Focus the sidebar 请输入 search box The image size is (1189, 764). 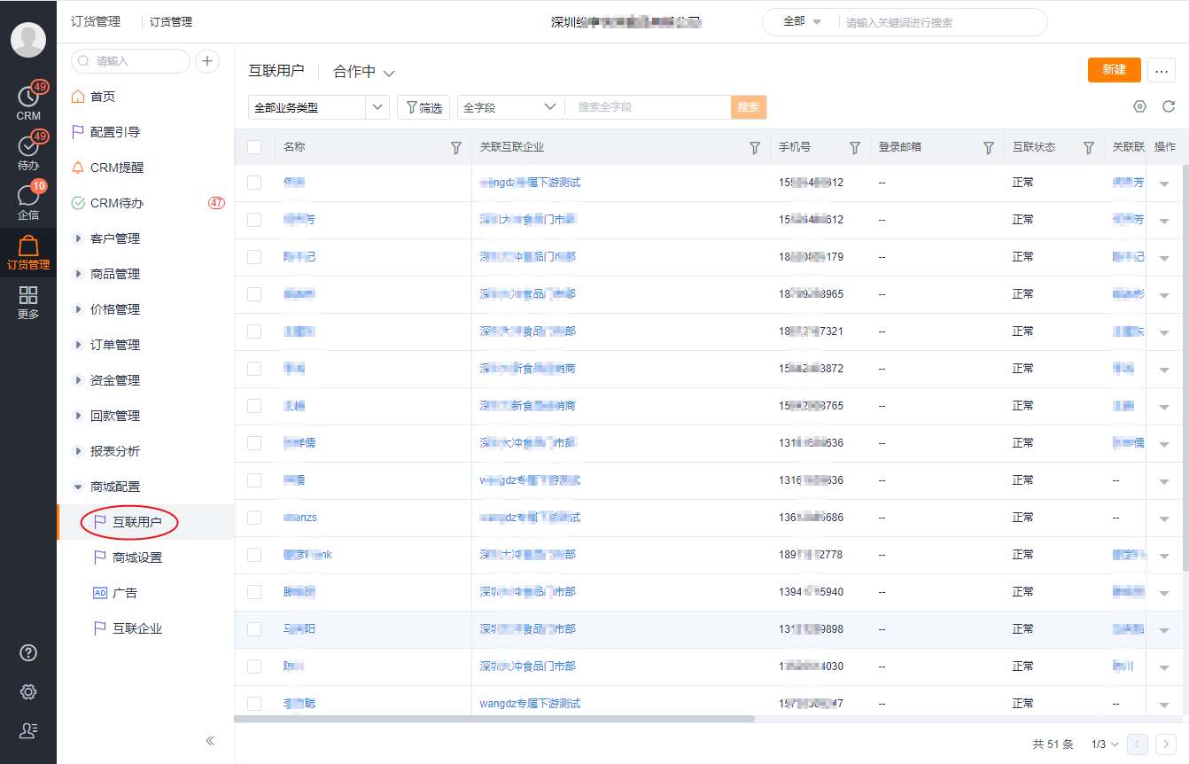click(130, 61)
